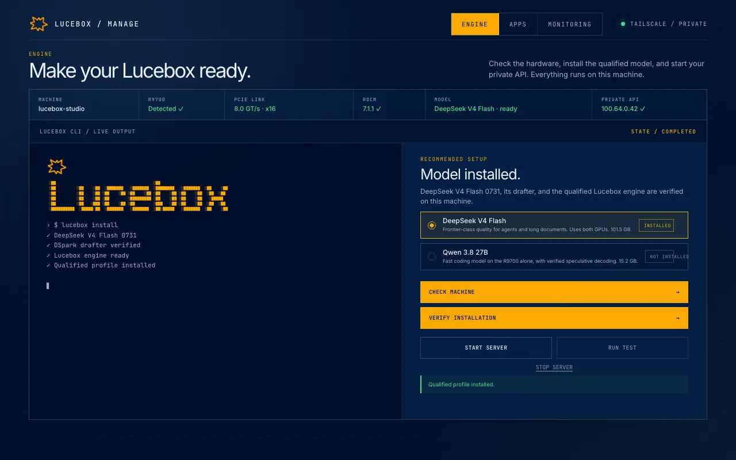Click the Qwen 3.8 27B description text
736x460 pixels.
tap(540, 261)
